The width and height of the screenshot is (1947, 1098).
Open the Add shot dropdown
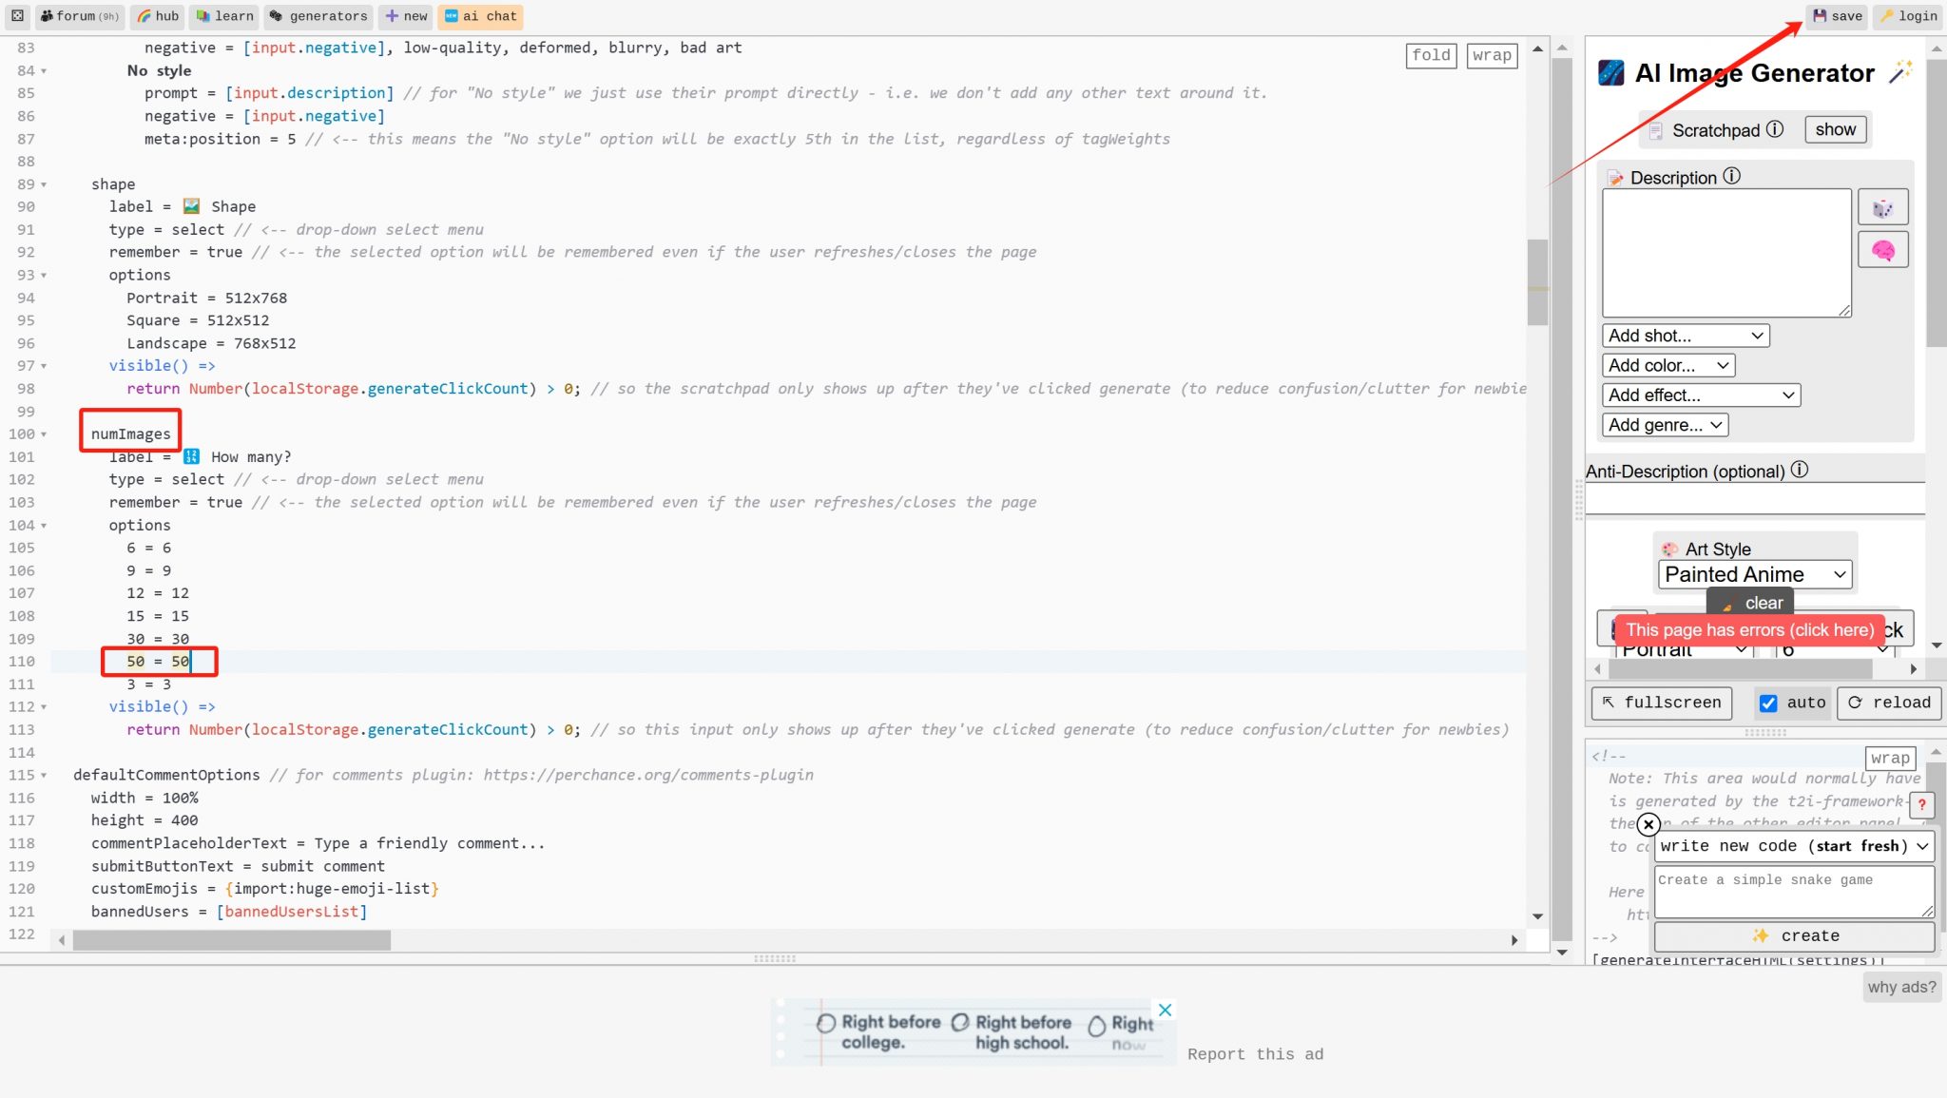pos(1685,336)
